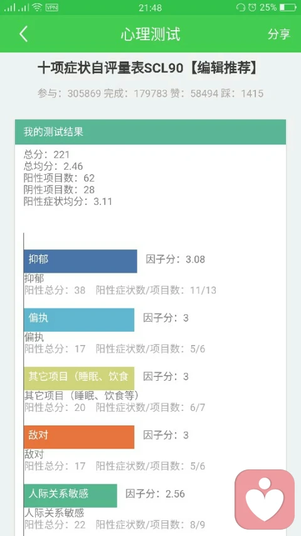Tap the orange 敌对 bar

tap(79, 437)
